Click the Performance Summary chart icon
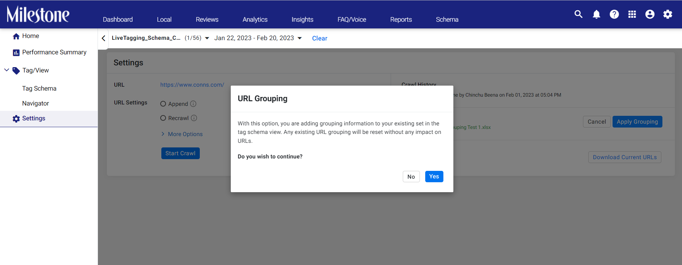This screenshot has width=682, height=265. click(16, 53)
